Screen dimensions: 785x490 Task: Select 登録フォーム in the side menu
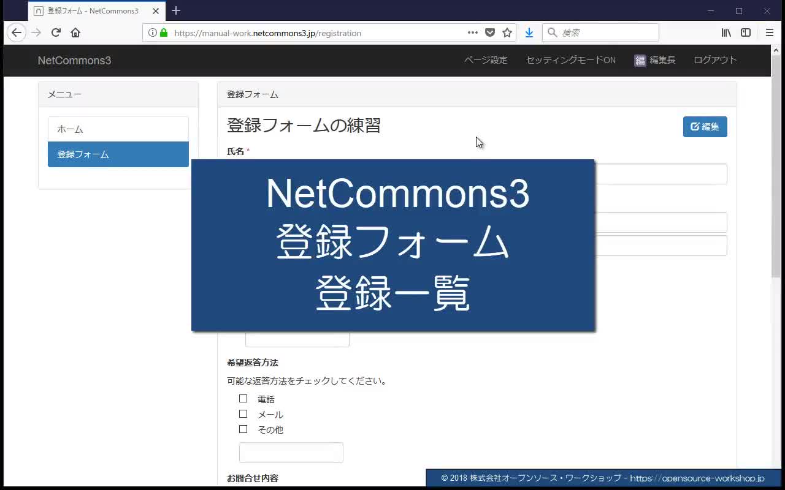(x=118, y=154)
